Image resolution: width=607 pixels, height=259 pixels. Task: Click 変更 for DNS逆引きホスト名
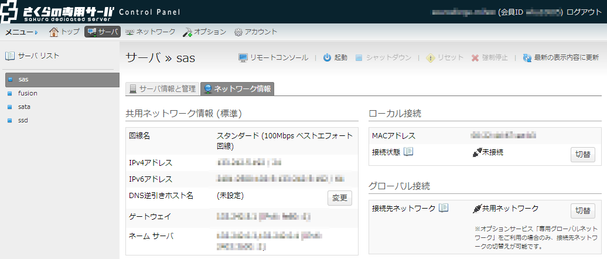click(x=339, y=197)
